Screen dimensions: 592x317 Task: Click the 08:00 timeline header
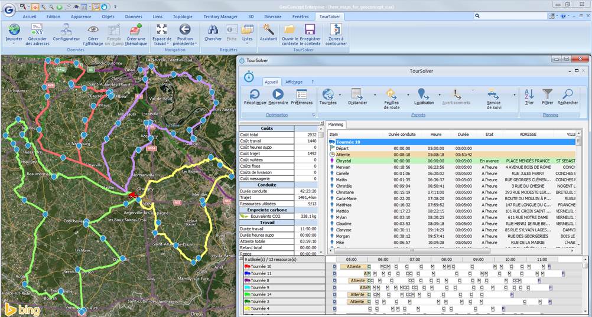click(x=447, y=260)
